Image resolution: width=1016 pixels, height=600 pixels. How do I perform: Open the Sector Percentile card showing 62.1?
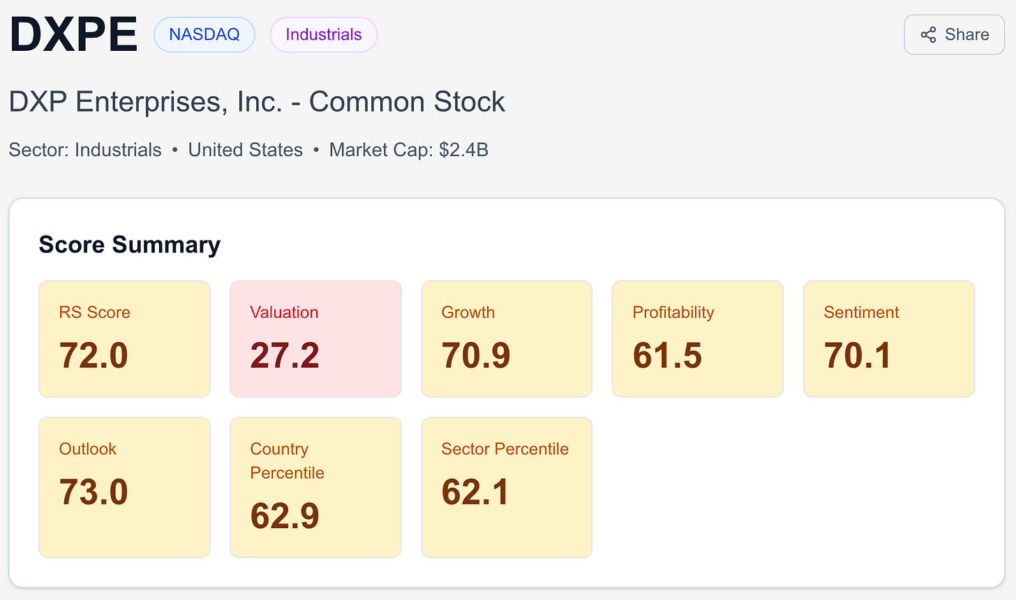tap(507, 487)
